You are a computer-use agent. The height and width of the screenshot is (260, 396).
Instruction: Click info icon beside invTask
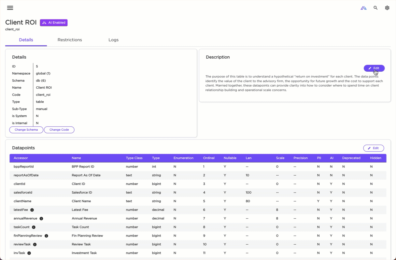(x=29, y=253)
